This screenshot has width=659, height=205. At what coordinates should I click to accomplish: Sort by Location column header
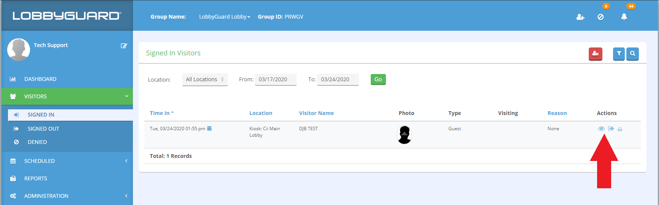point(261,113)
